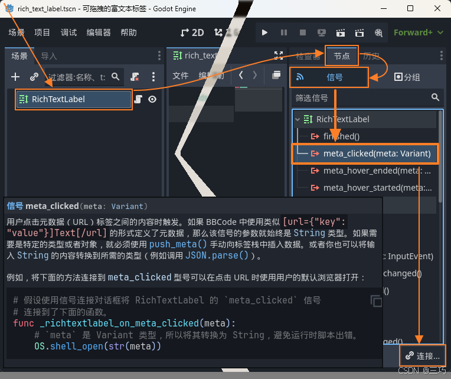Follow the Variant type link in tooltip

pyautogui.click(x=127, y=206)
